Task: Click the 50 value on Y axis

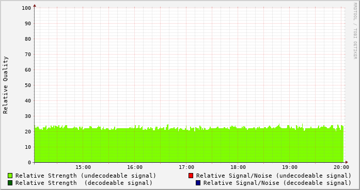Action: click(x=28, y=85)
